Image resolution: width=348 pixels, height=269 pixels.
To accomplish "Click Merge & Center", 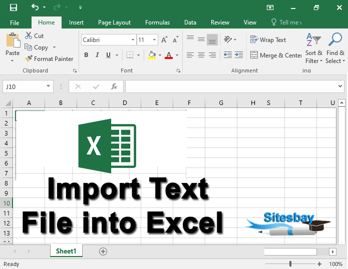I will coord(276,55).
